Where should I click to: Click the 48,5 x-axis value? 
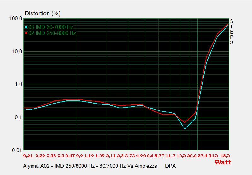[x=225, y=155]
